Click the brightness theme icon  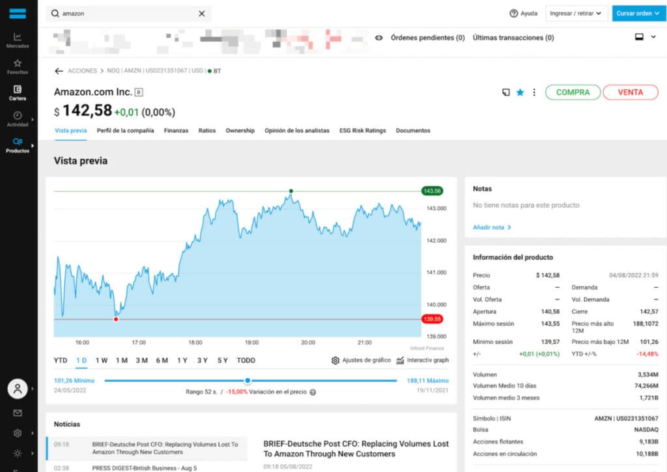click(x=18, y=453)
